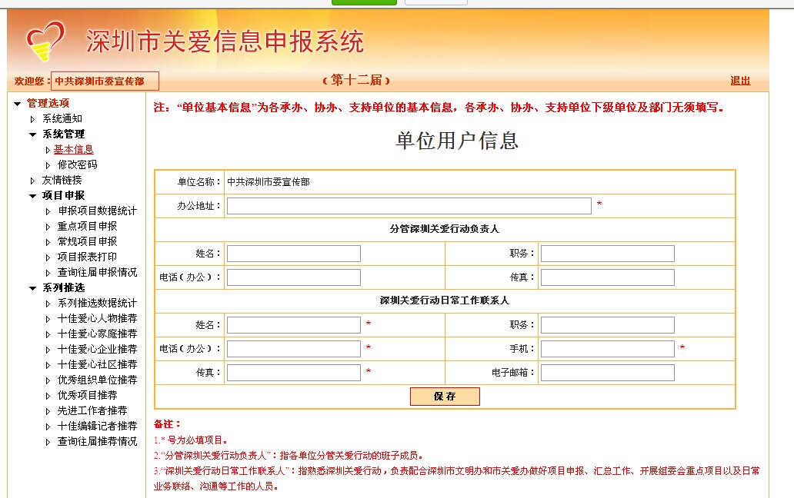Open 十佳爱心家庭推荐
Screen dimensions: 794x498
(97, 334)
